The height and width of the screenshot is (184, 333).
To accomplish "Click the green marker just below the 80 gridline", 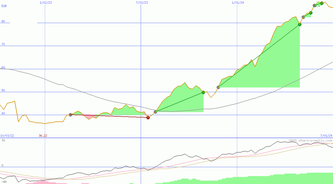I will [300, 24].
